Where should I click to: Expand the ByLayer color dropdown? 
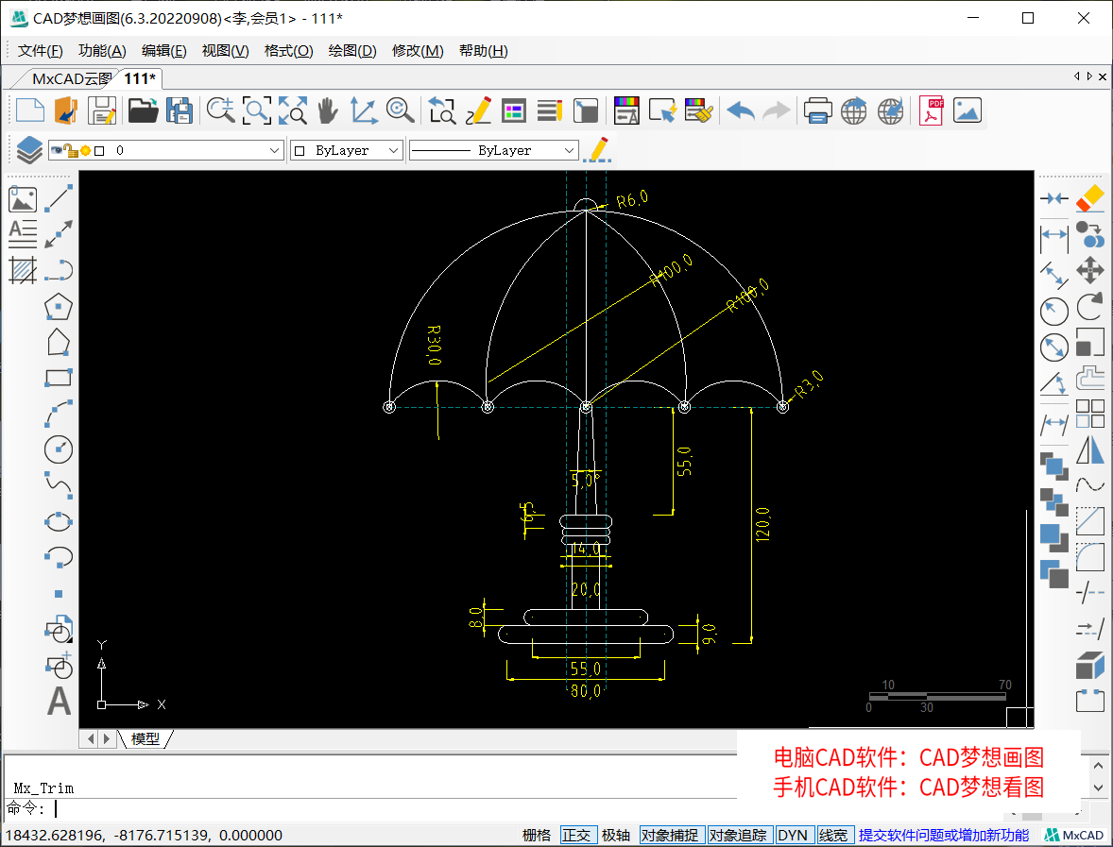point(394,150)
